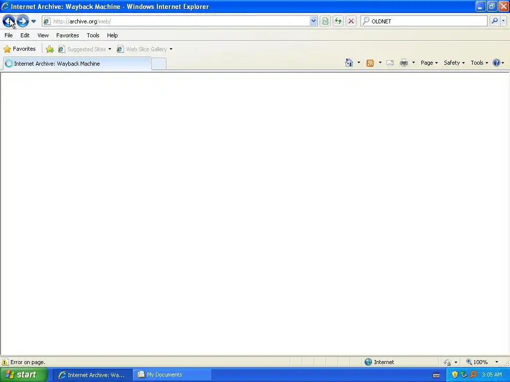
Task: Click the 3:05 AM system clock
Action: [492, 375]
